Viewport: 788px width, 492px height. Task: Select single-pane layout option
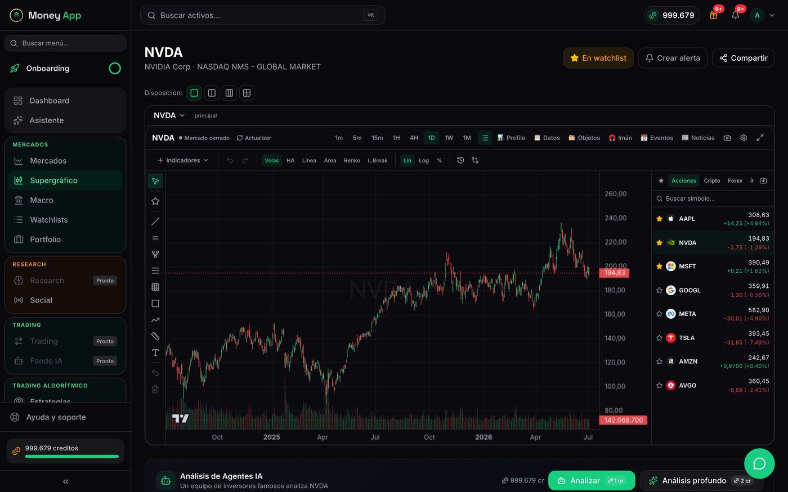(x=194, y=93)
